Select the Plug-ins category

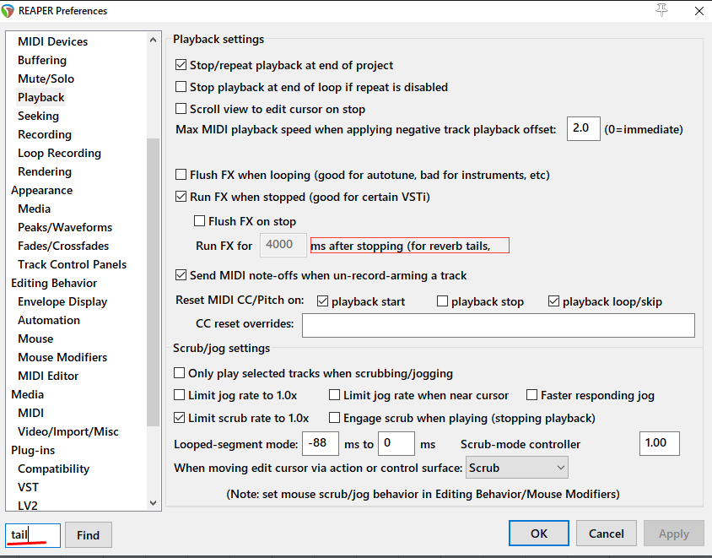point(33,450)
